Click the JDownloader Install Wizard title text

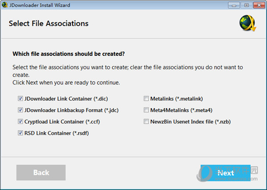40,5
